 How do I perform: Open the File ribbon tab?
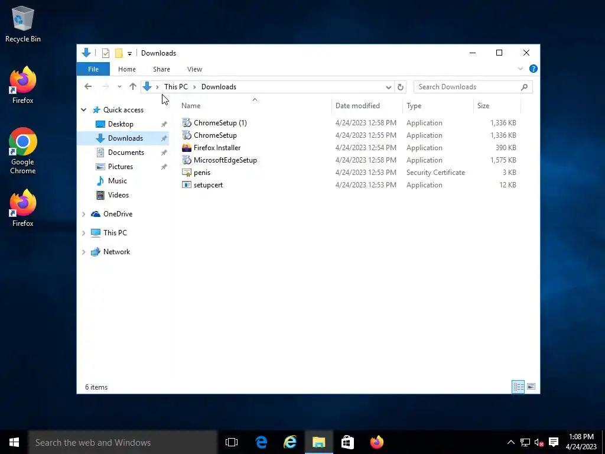point(93,69)
